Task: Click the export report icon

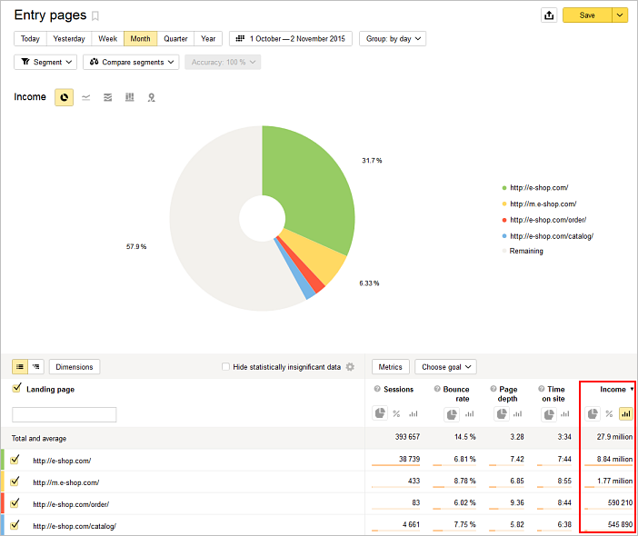Action: [548, 15]
